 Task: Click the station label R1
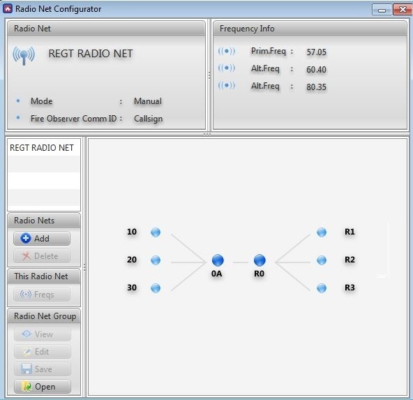point(350,232)
